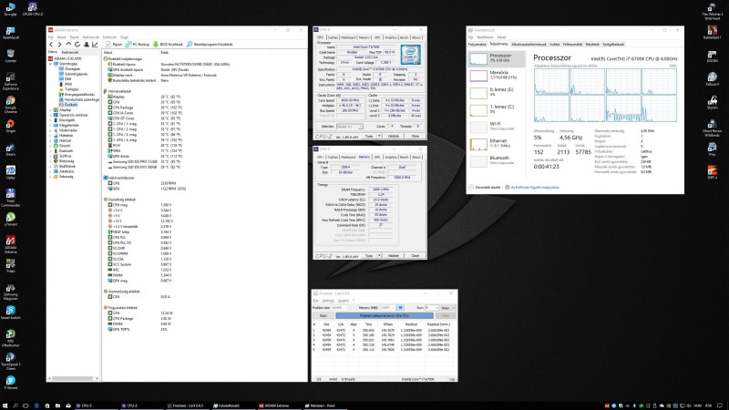729x410 pixels.
Task: Open Riport from AIDA64 toolbar
Action: point(114,44)
